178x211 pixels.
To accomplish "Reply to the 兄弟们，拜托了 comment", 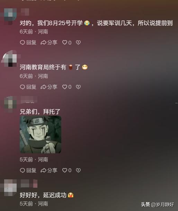I will pos(28,170).
